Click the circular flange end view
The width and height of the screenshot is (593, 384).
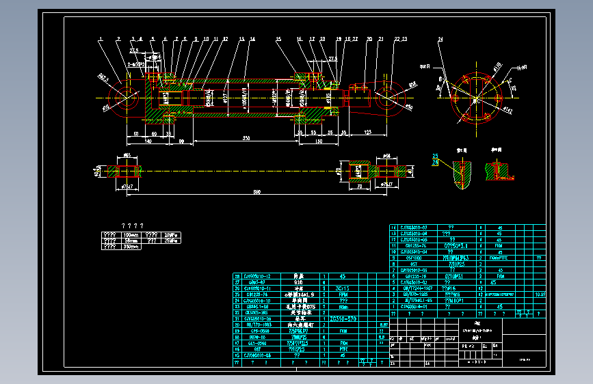[x=477, y=98]
